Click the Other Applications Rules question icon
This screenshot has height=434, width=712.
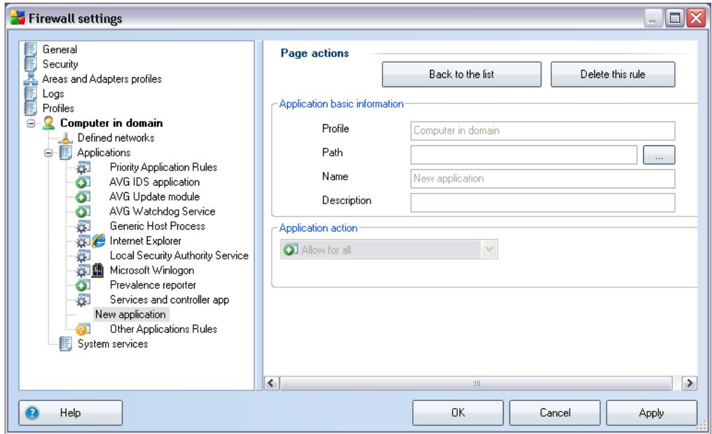point(83,329)
